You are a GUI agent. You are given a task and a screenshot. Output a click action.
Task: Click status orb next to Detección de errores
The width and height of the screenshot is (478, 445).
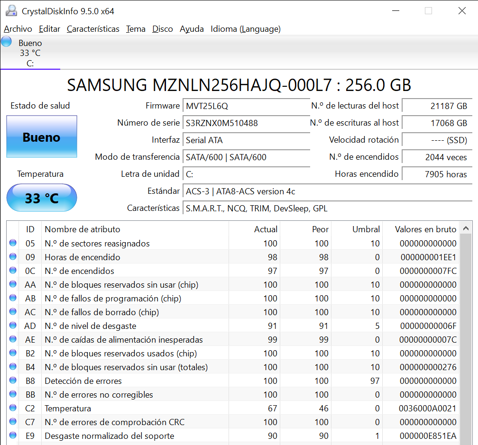coord(13,381)
